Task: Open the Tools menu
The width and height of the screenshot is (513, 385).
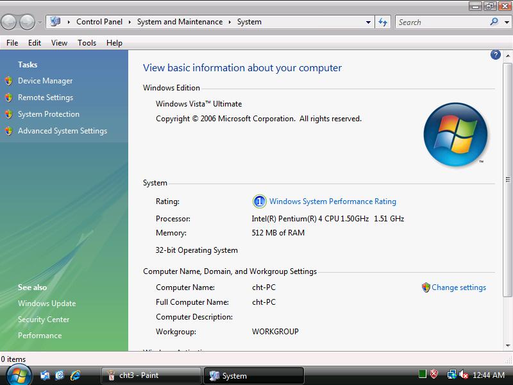Action: [x=87, y=43]
